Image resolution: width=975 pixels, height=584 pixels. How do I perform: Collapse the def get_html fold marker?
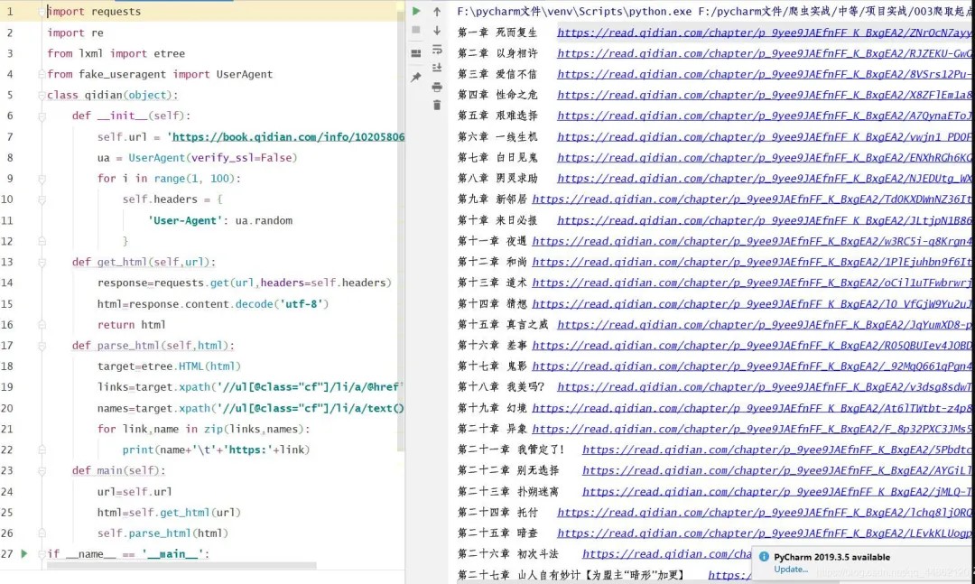click(x=42, y=263)
